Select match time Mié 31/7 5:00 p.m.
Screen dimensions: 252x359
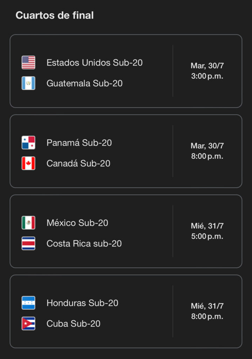click(x=207, y=231)
